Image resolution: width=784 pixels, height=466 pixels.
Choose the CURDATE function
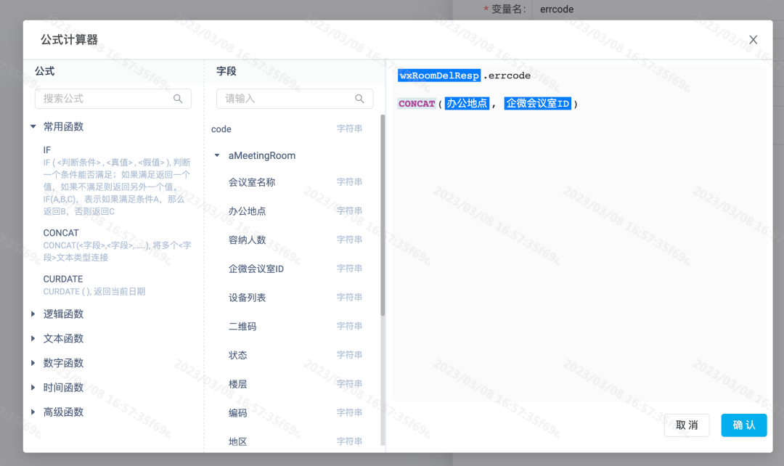click(x=63, y=279)
